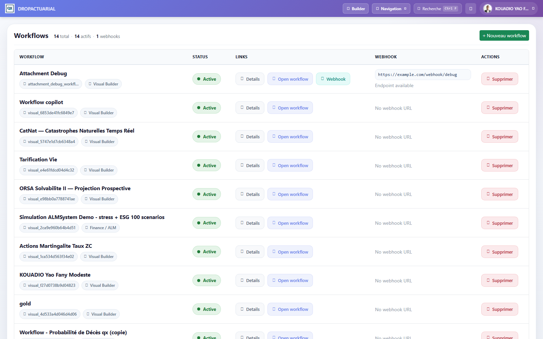Open the KOUADIO YAO F... user menu

point(509,8)
